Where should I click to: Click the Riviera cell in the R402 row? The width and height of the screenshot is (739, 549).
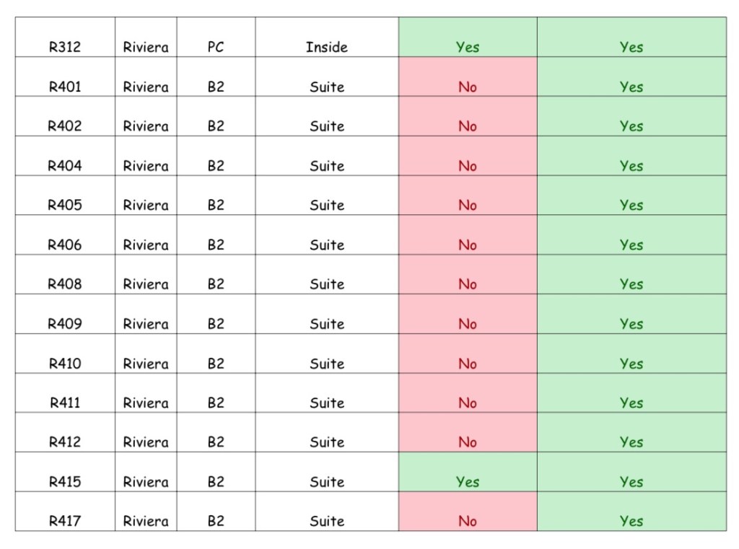click(x=146, y=126)
